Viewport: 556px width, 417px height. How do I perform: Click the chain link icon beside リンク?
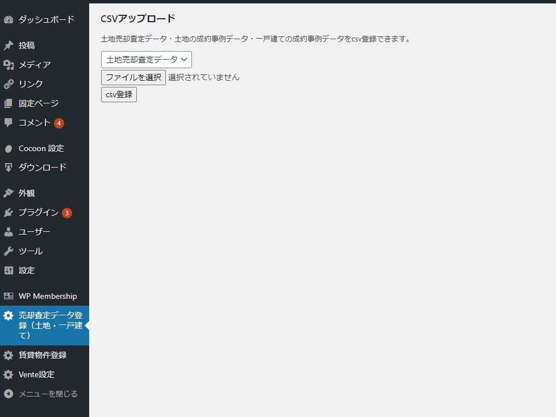(x=9, y=84)
